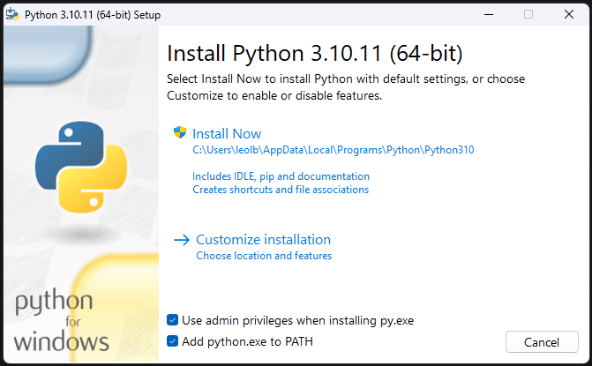Click the default install path text
The height and width of the screenshot is (366, 592).
[x=333, y=150]
